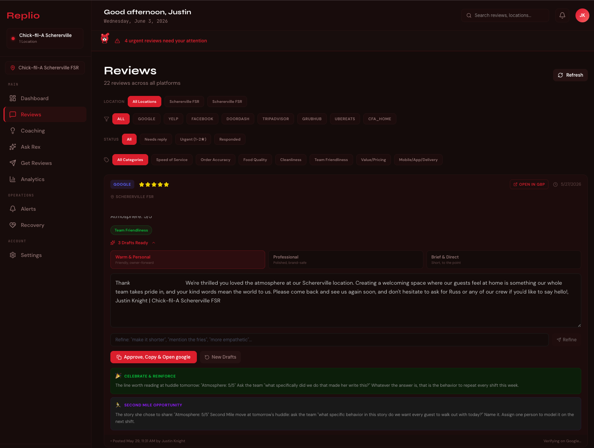Click location pin next to SCHERERVILLE FSR
This screenshot has width=594, height=448.
coord(112,197)
